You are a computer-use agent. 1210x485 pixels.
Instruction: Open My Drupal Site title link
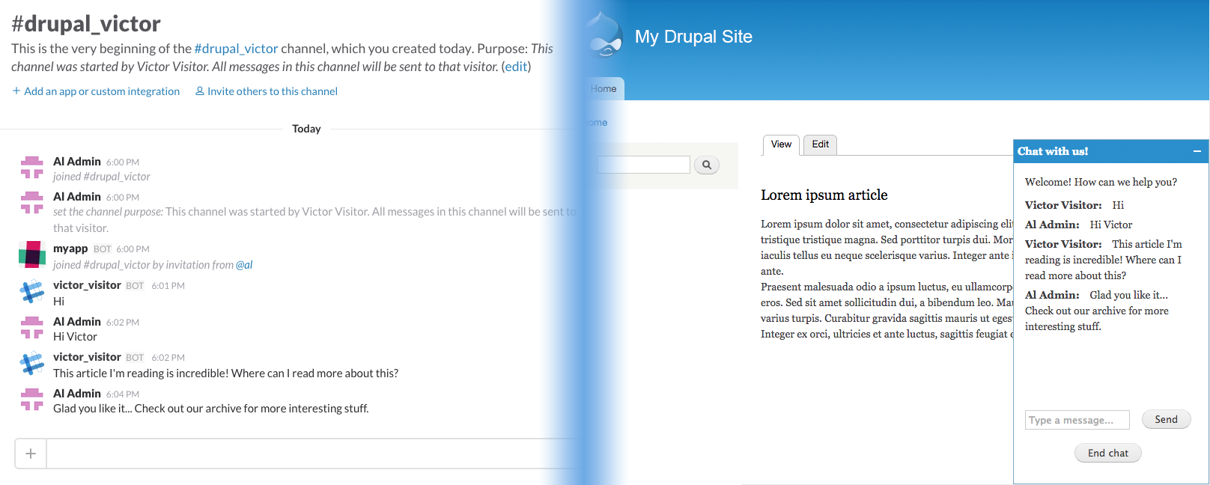pos(693,37)
